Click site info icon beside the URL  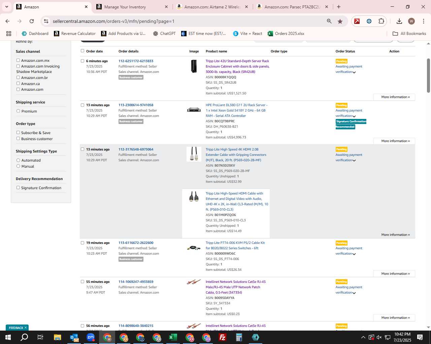[x=46, y=21]
